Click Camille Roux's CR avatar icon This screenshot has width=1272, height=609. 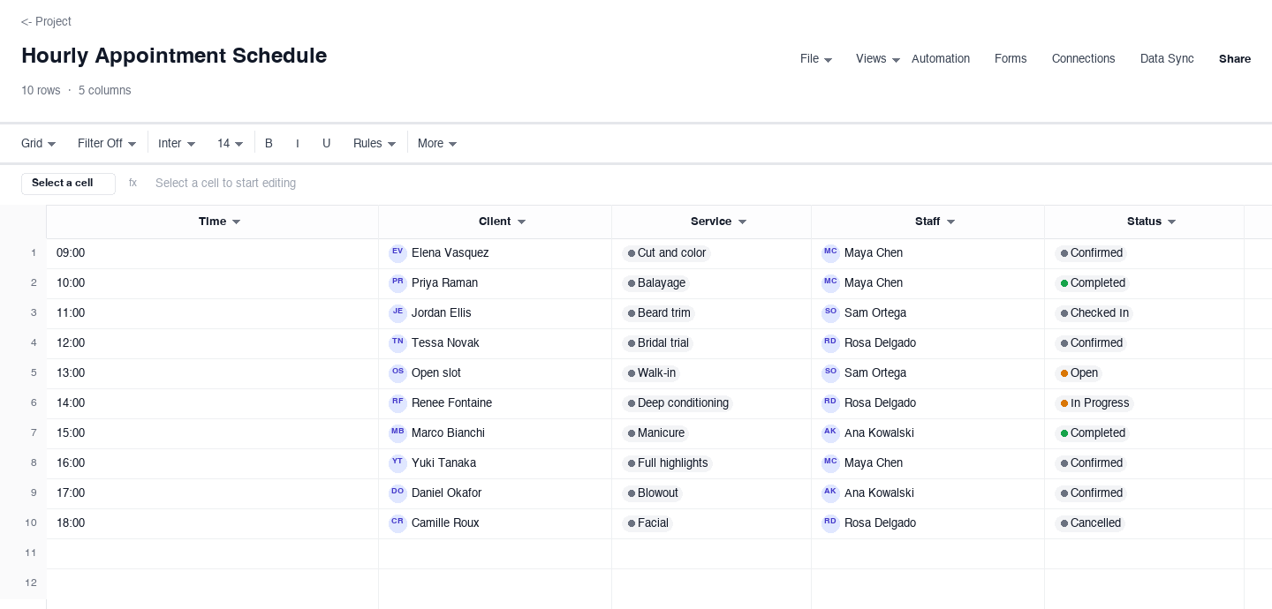pyautogui.click(x=397, y=523)
